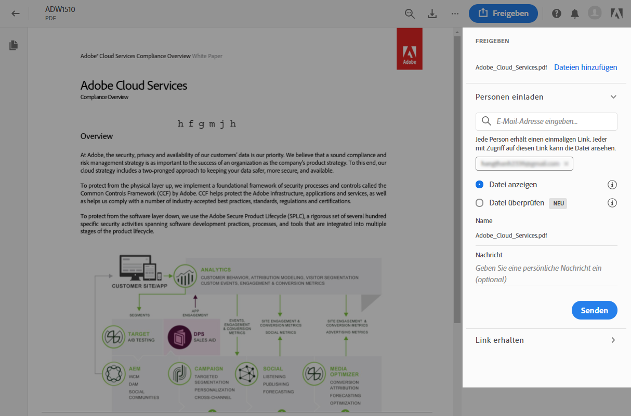The height and width of the screenshot is (416, 631).
Task: Click the Adobe logo icon in the header
Action: point(617,13)
